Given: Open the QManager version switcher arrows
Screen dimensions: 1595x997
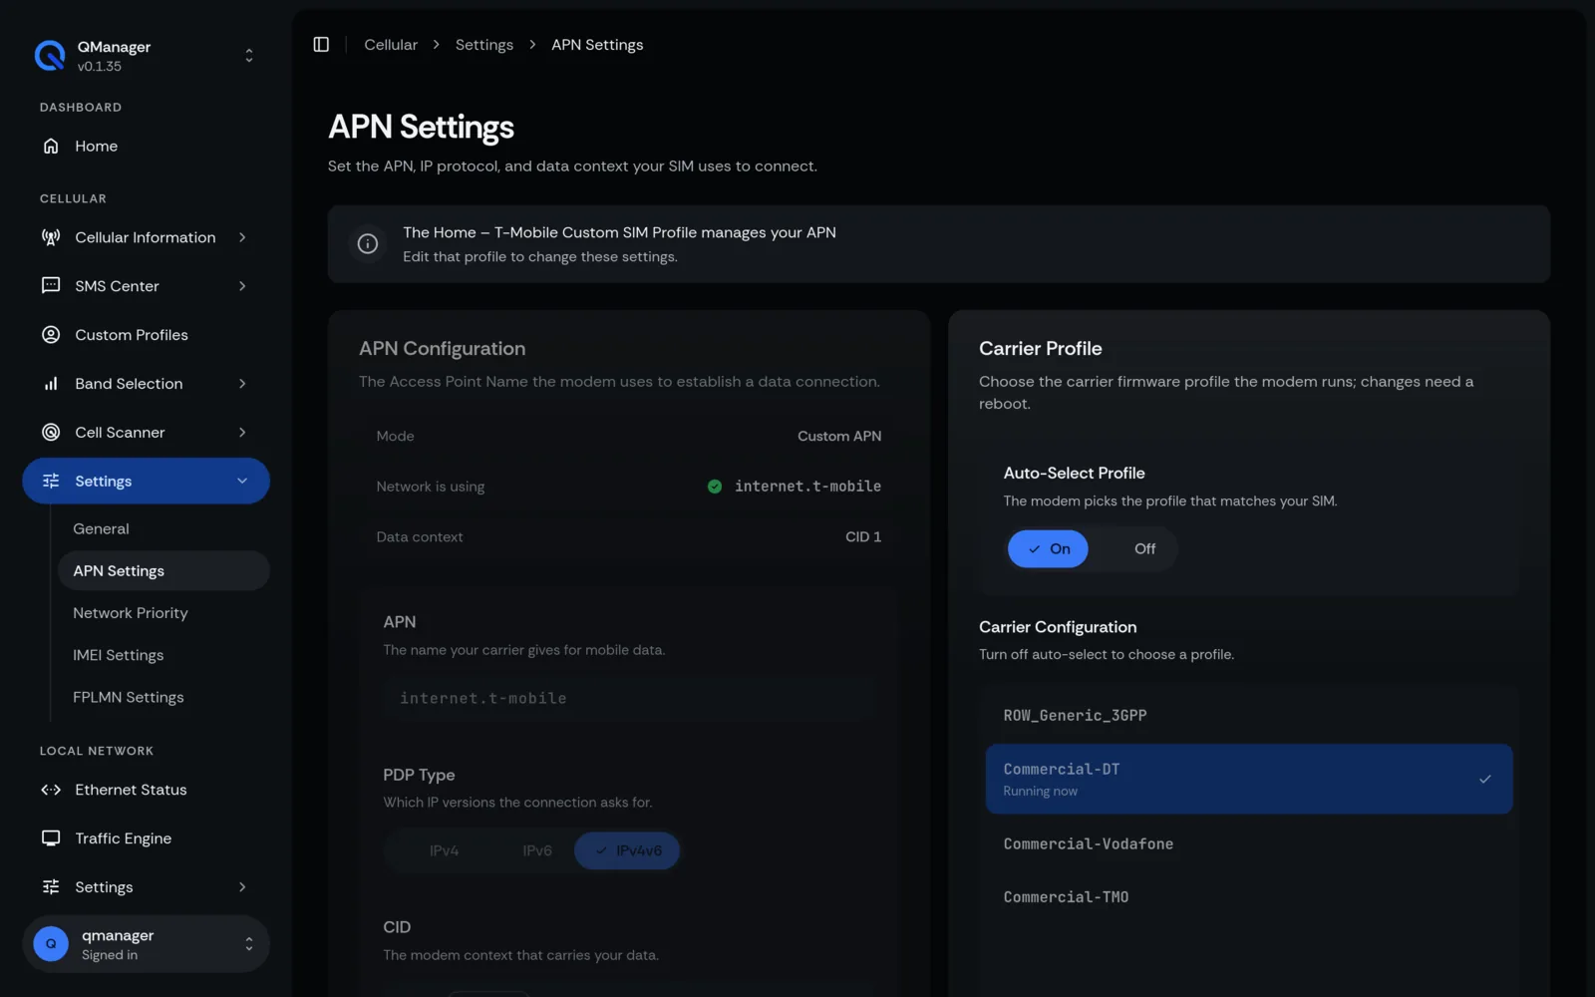Looking at the screenshot, I should (x=249, y=56).
